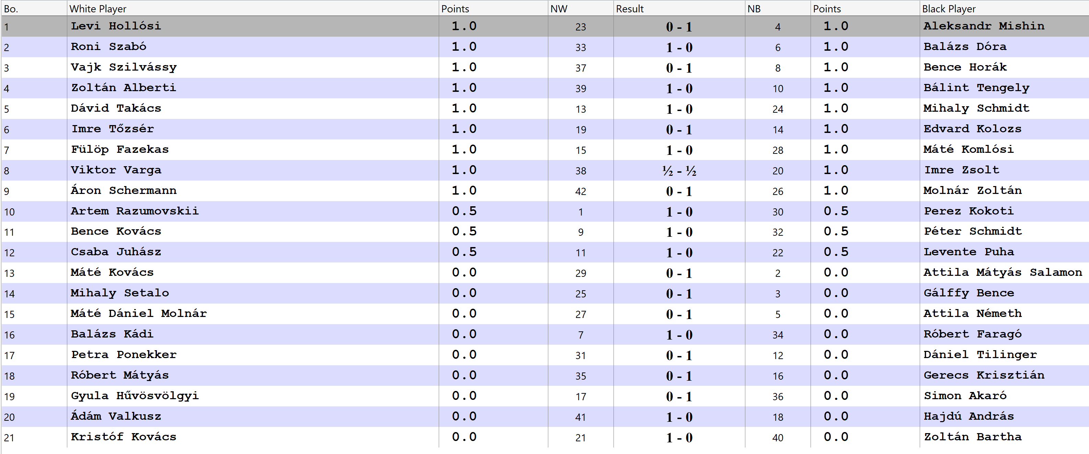Select white player Imre Tőzsér
Image resolution: width=1089 pixels, height=454 pixels.
[113, 129]
